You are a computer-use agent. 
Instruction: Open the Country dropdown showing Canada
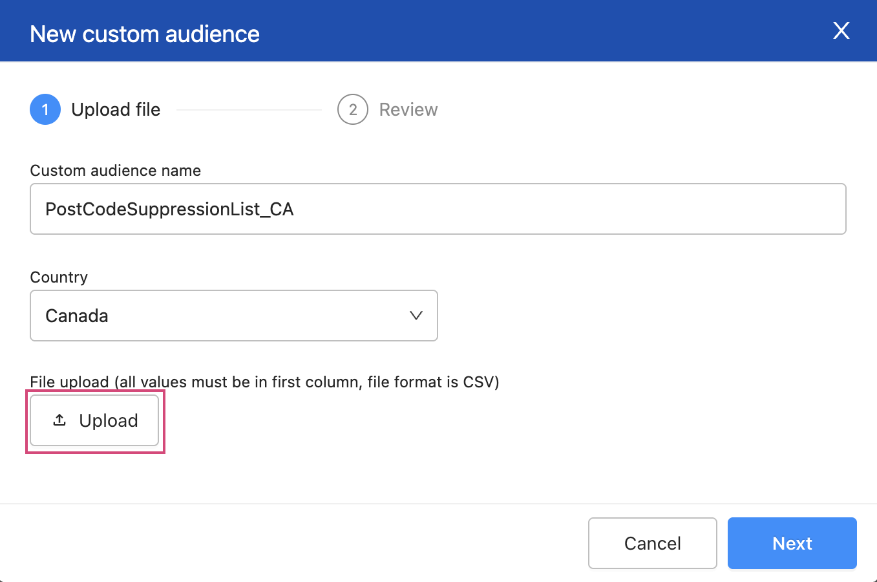234,316
